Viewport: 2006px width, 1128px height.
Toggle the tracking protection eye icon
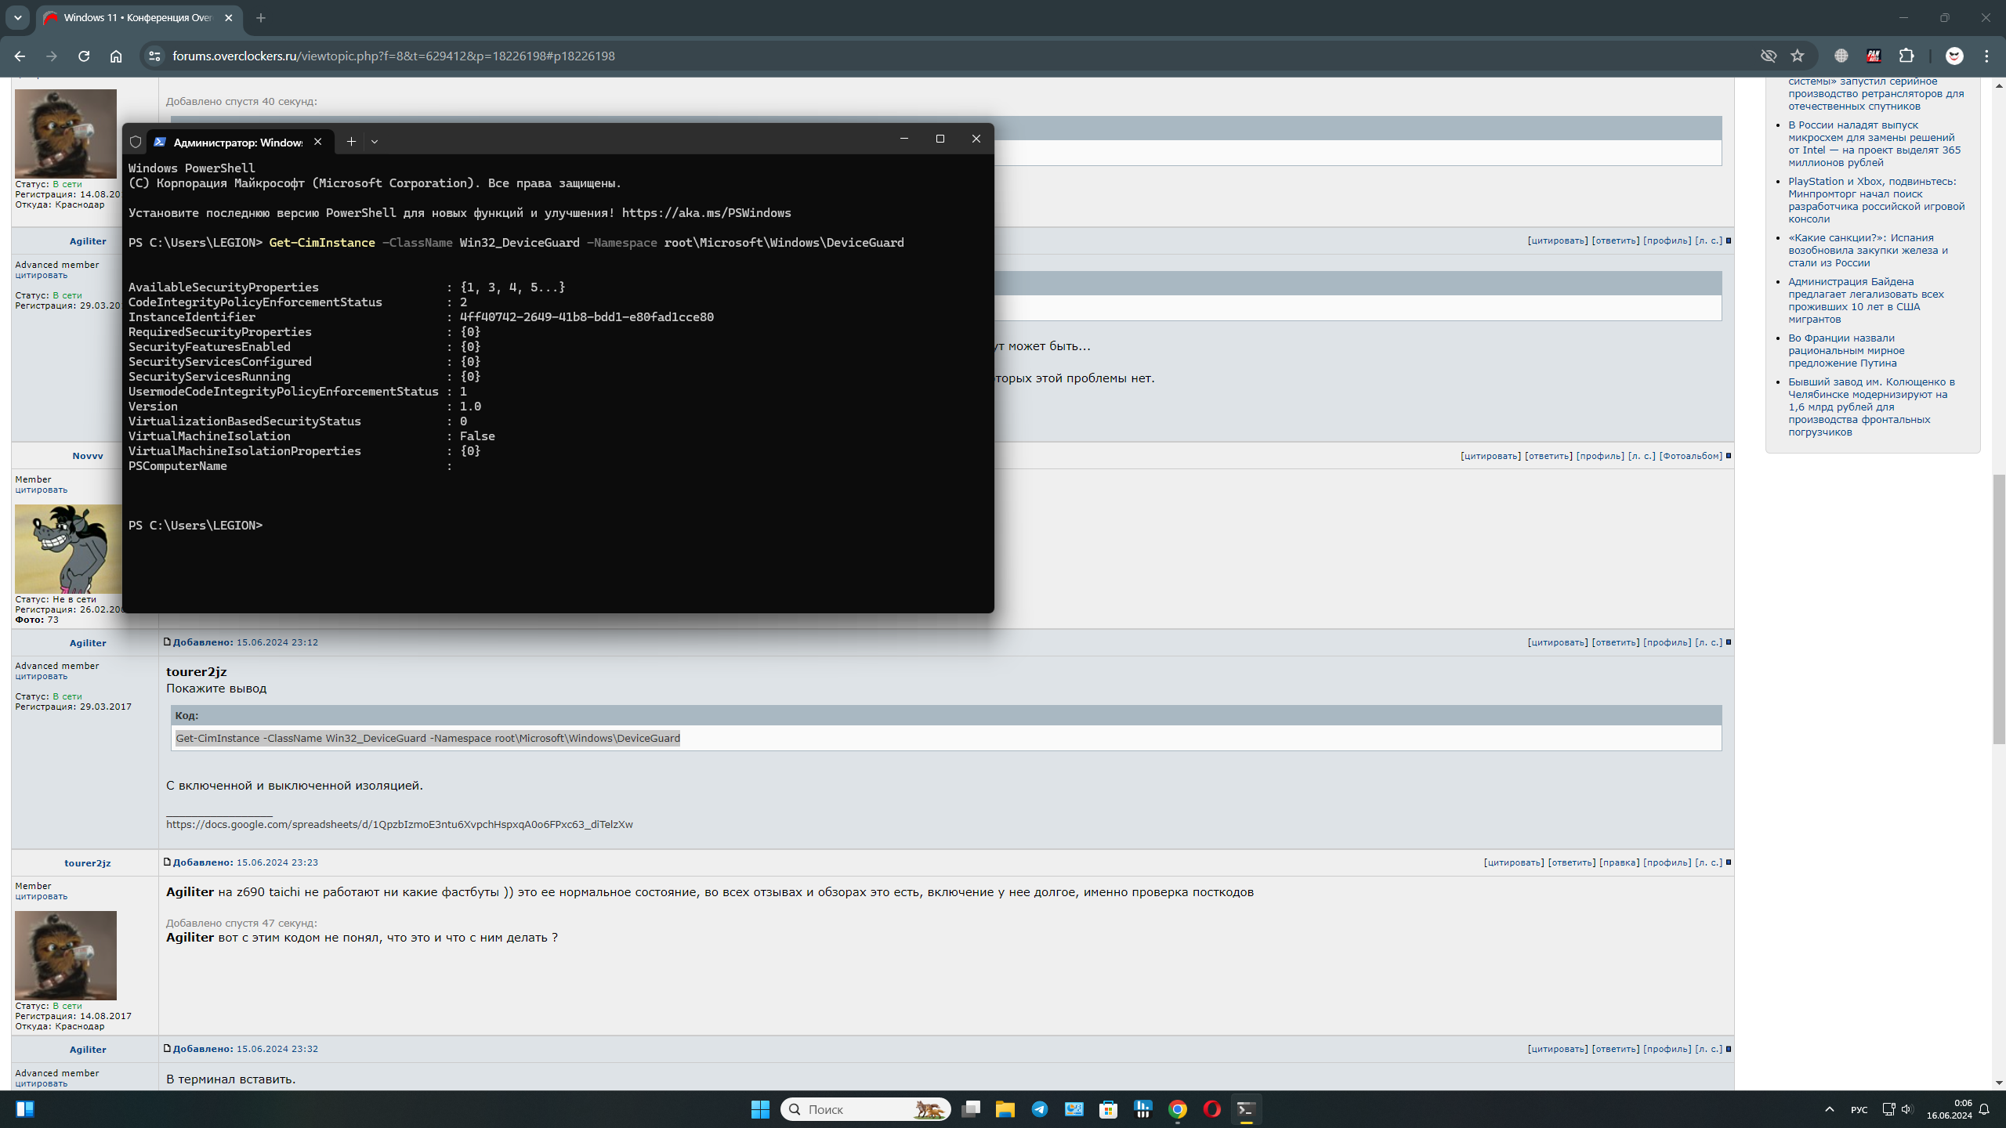(1769, 56)
